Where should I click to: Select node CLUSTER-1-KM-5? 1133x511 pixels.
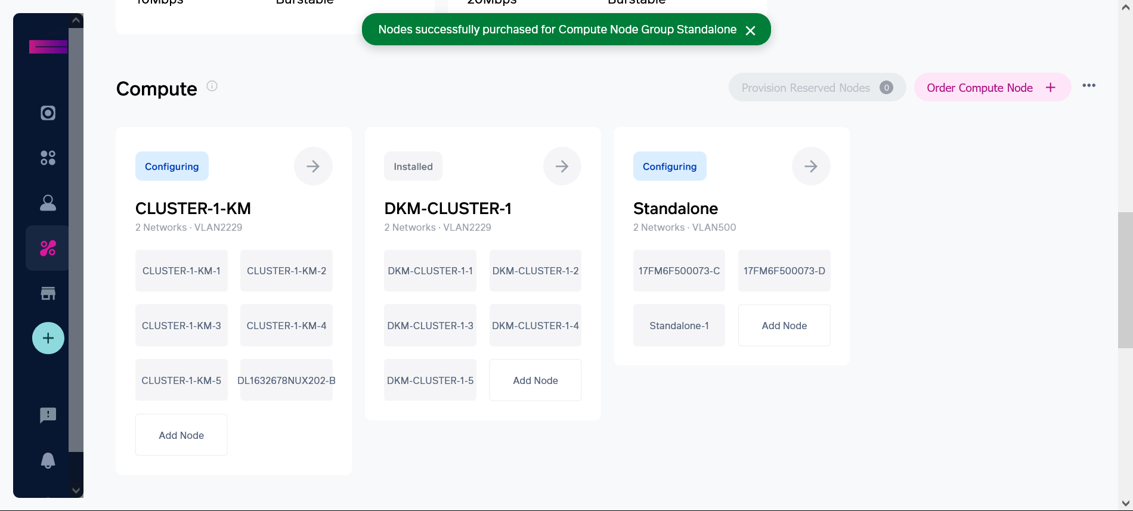click(181, 380)
